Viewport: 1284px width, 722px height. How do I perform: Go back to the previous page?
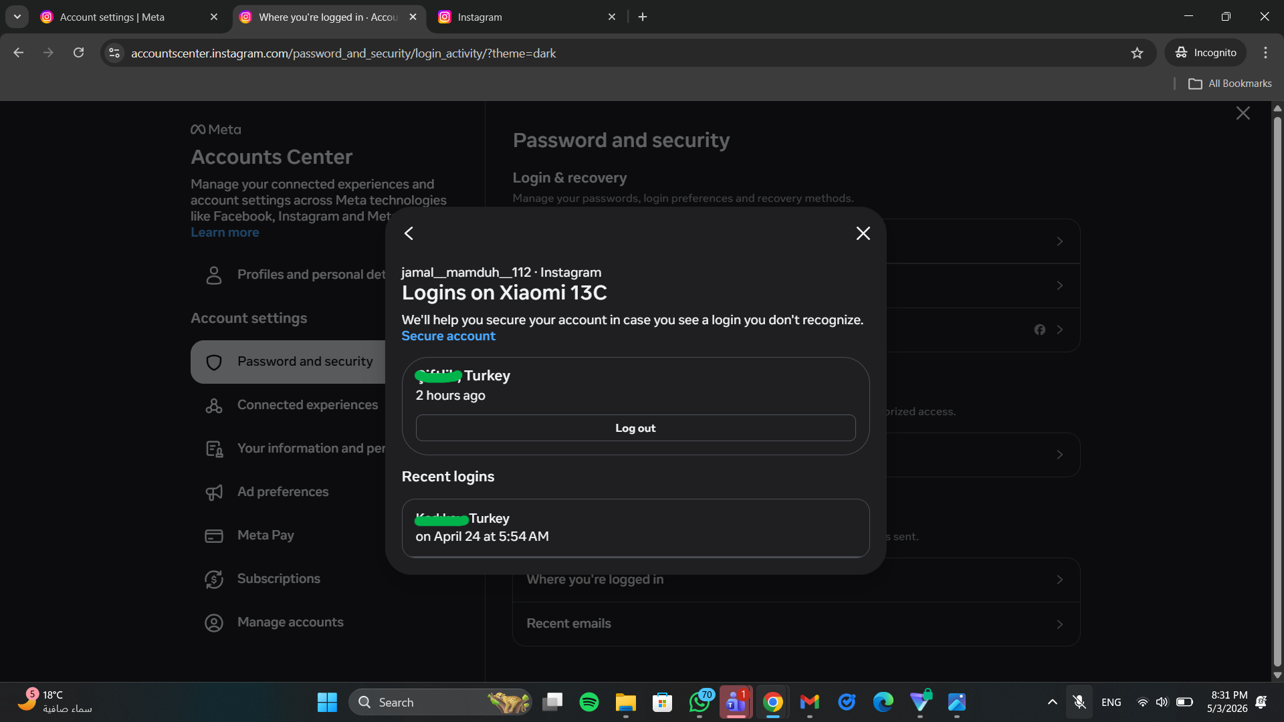19,53
